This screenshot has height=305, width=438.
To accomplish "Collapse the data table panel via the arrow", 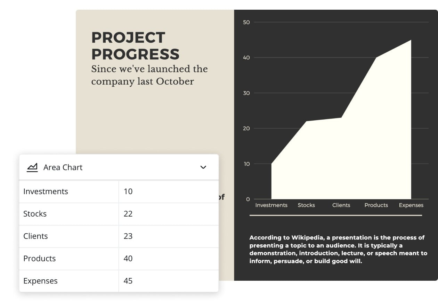I will point(203,167).
